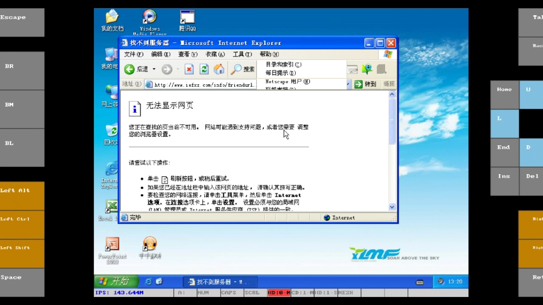Click the Home page house icon

219,69
